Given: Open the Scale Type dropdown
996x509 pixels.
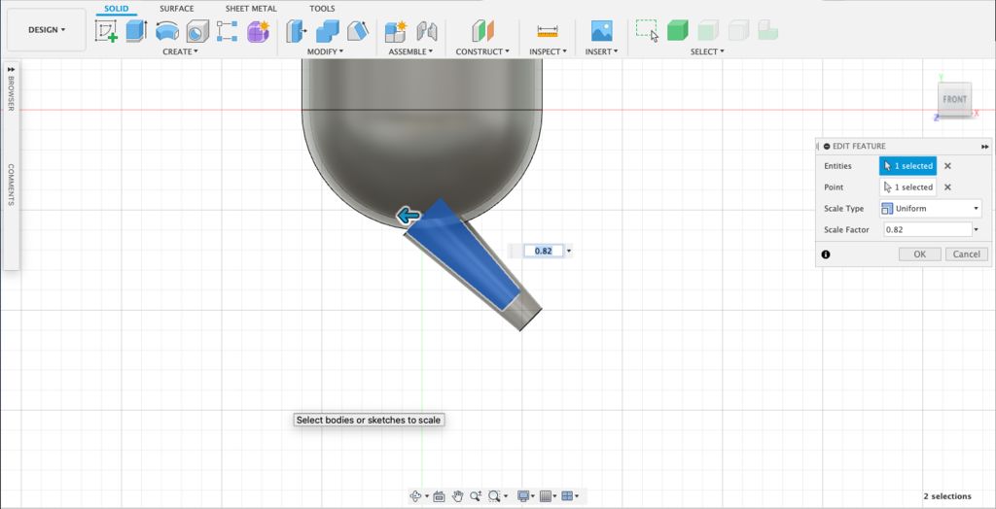Looking at the screenshot, I should point(931,209).
